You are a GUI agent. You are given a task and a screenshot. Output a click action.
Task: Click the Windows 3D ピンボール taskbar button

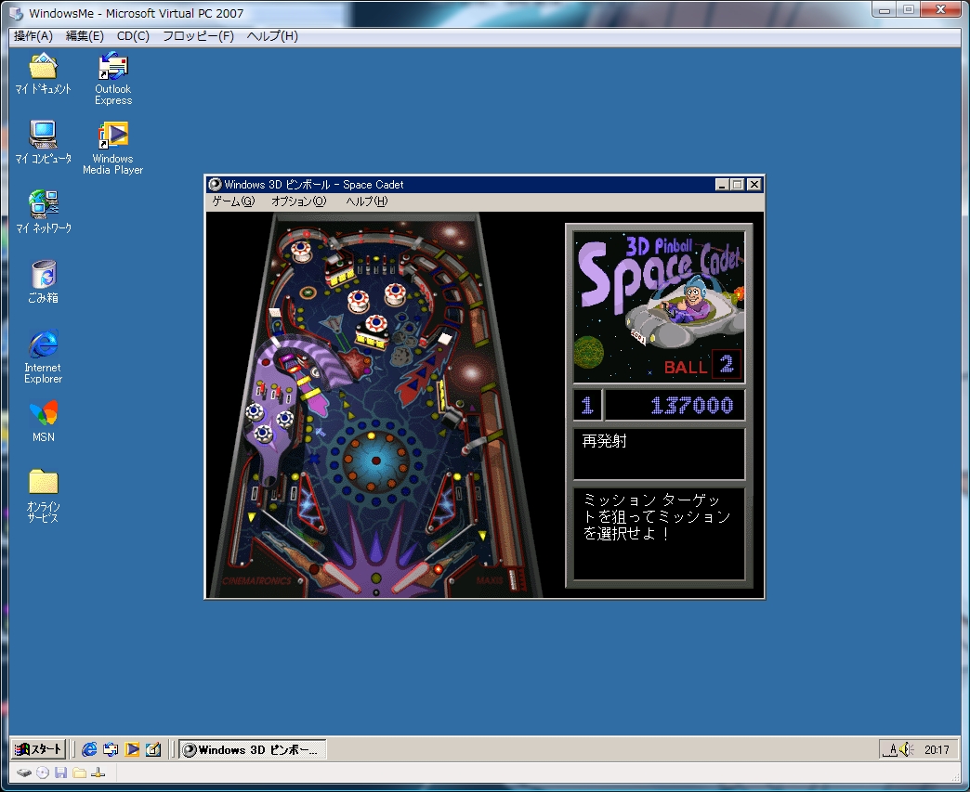(x=253, y=749)
